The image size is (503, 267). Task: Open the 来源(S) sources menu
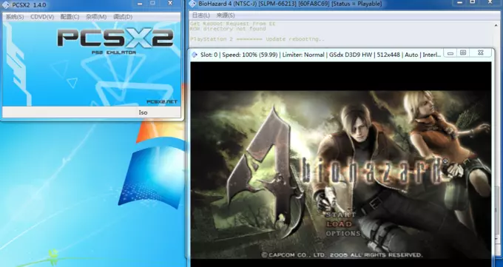click(225, 16)
